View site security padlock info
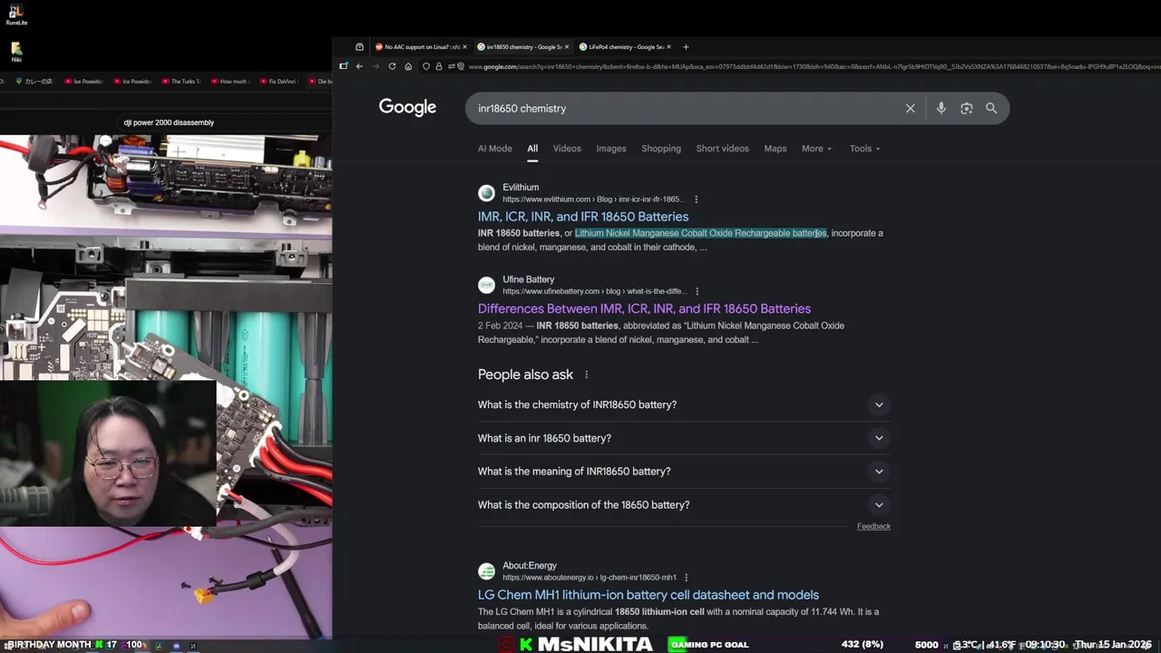Viewport: 1161px width, 653px height. click(x=439, y=66)
